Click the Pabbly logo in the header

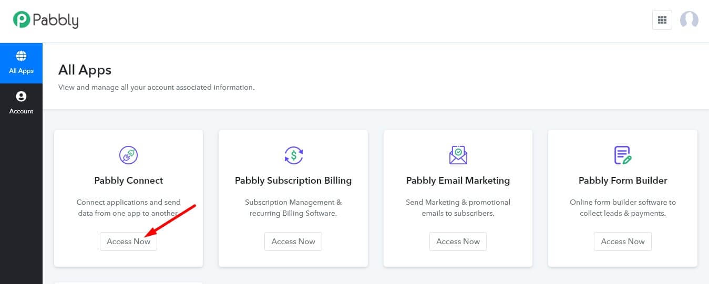46,20
